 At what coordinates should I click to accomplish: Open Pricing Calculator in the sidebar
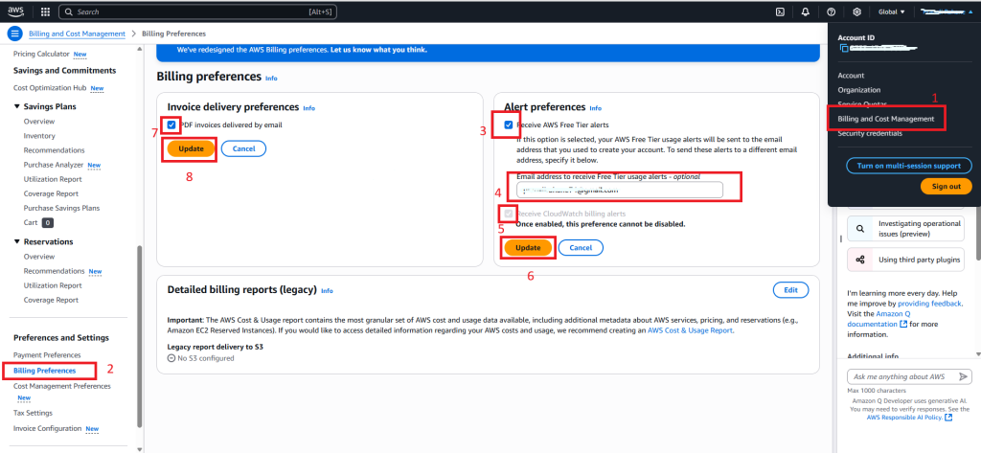pos(41,55)
